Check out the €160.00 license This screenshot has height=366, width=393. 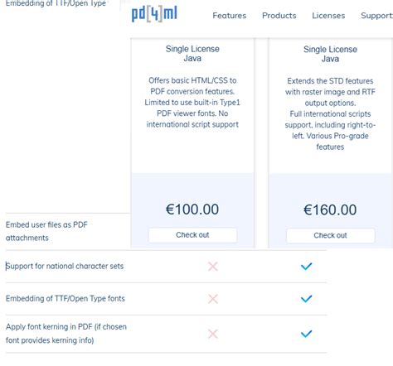[330, 235]
